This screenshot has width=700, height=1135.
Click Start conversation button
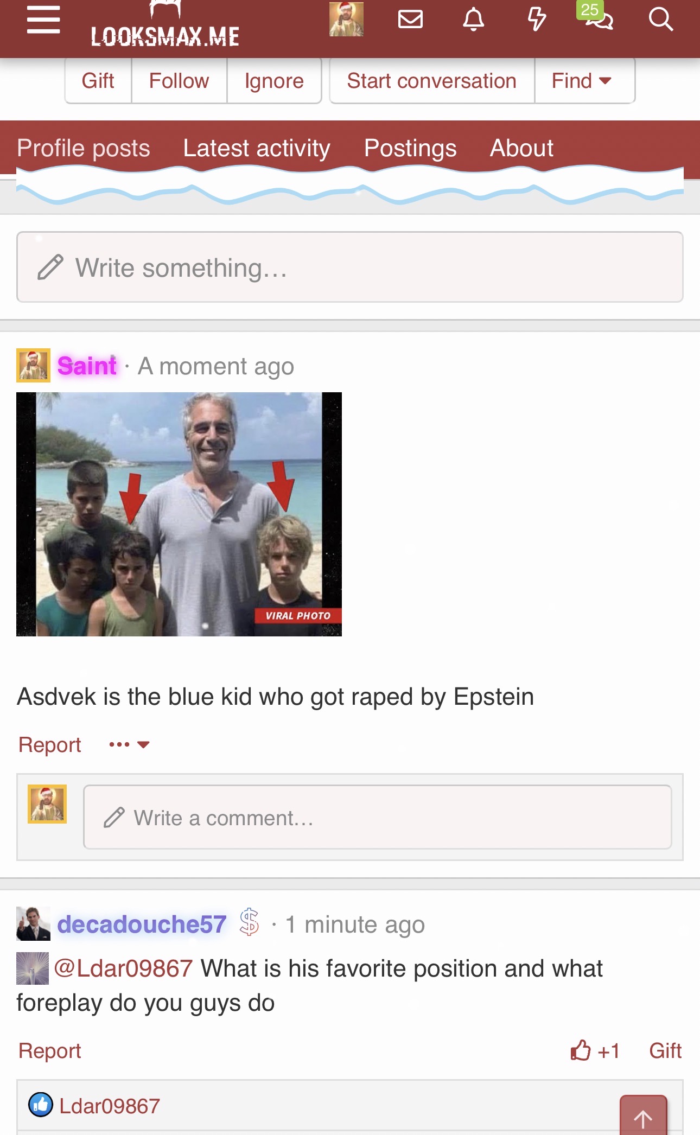[x=432, y=81]
